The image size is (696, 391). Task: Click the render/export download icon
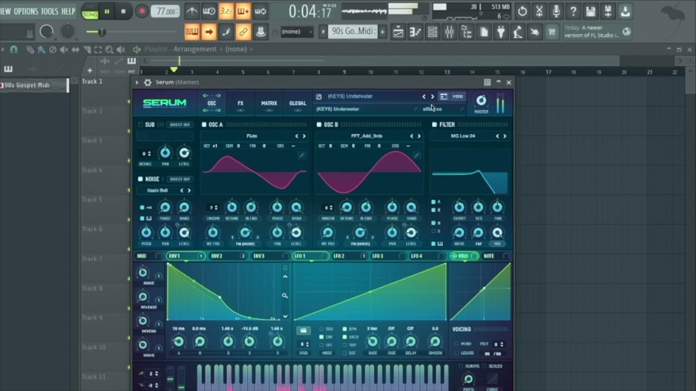coord(625,11)
